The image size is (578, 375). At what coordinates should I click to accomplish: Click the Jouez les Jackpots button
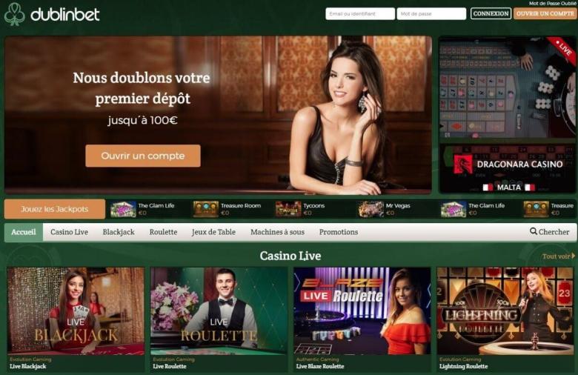(55, 209)
